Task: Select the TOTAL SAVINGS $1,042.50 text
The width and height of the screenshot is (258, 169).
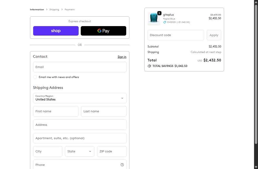Action: pos(170,66)
